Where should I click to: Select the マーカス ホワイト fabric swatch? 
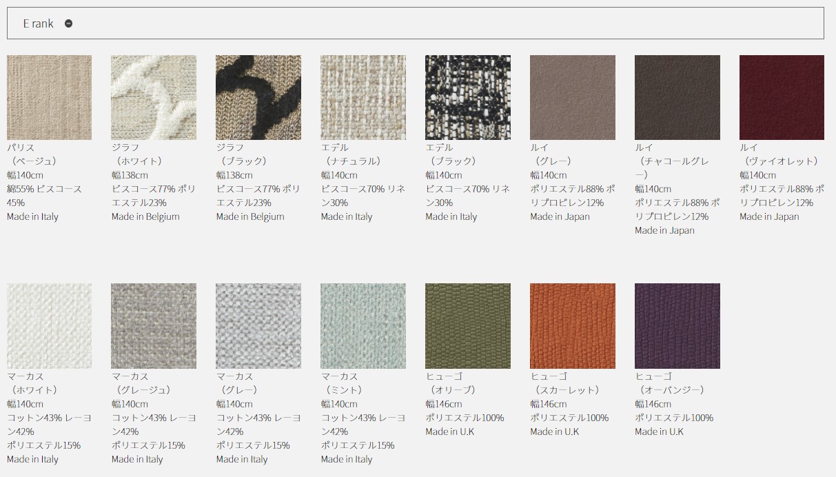49,326
